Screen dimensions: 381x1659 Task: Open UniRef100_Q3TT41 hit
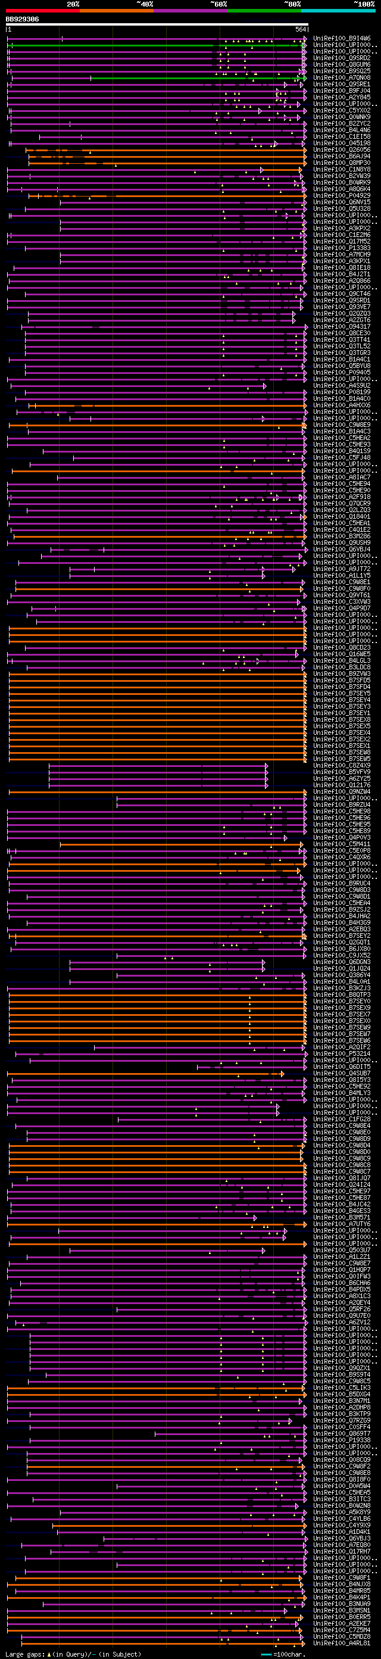[x=342, y=339]
